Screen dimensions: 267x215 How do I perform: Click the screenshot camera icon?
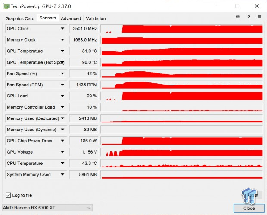tap(238, 16)
